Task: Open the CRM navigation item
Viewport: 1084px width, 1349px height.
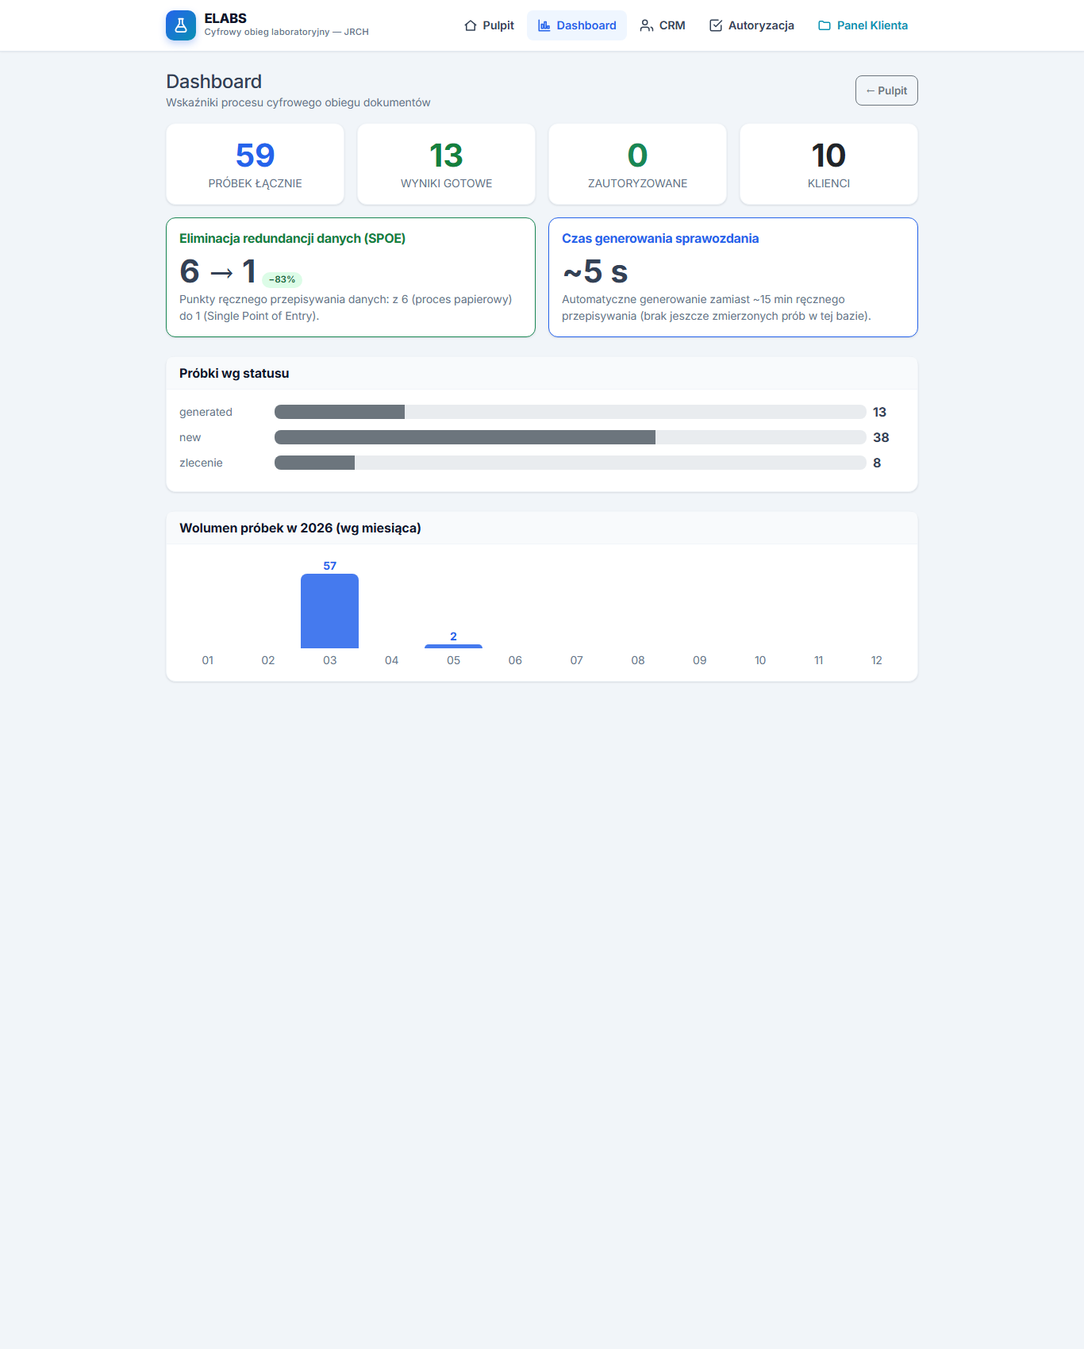Action: coord(663,25)
